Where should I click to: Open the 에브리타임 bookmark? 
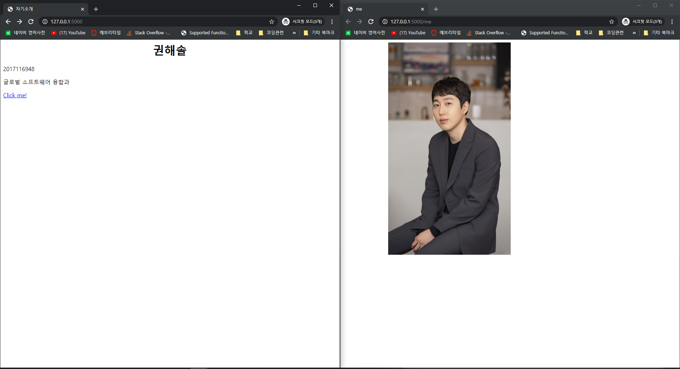[106, 33]
